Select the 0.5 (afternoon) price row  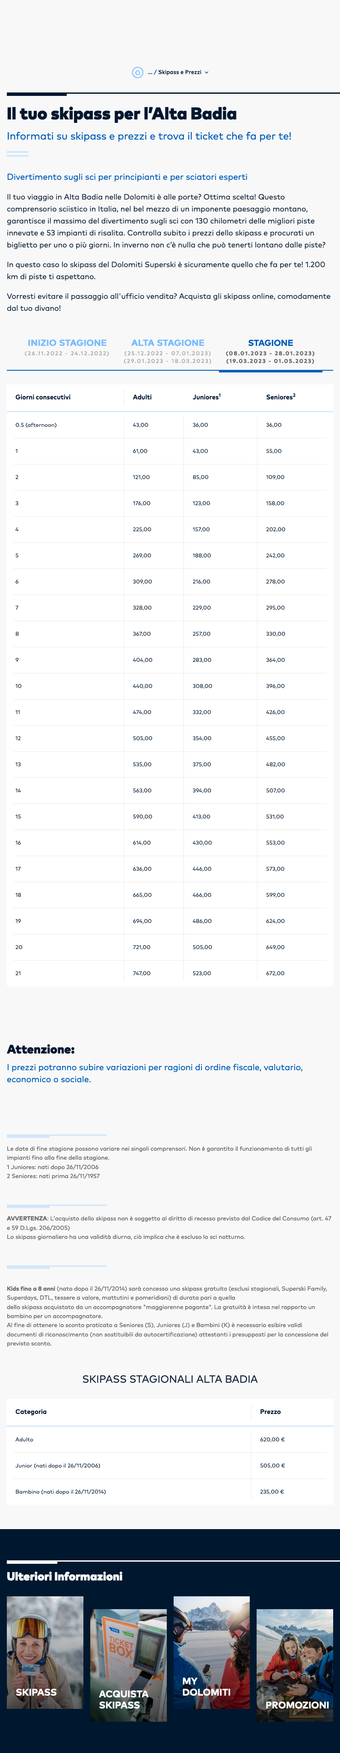170,425
